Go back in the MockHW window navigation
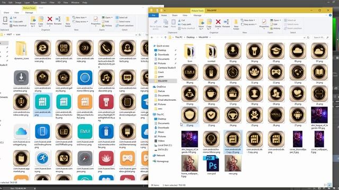This screenshot has width=339, height=190. 152,37
